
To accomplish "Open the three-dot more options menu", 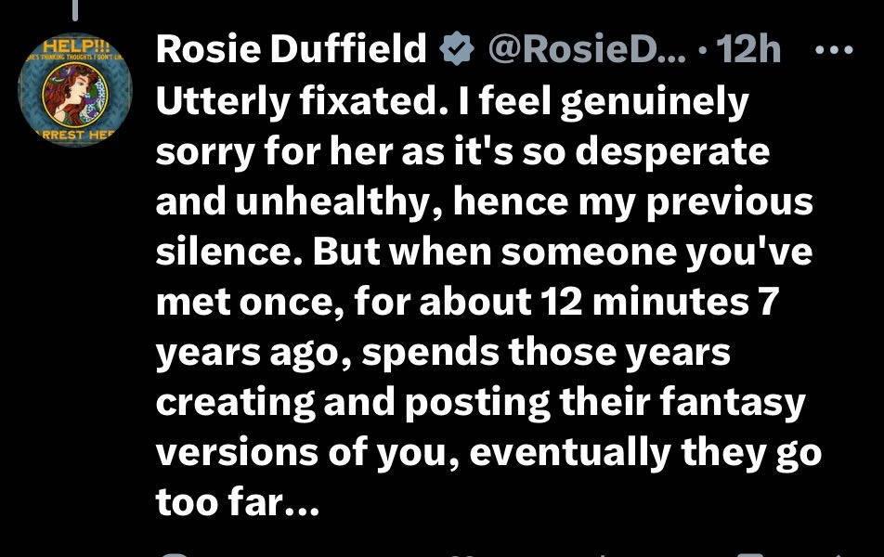I will click(838, 49).
